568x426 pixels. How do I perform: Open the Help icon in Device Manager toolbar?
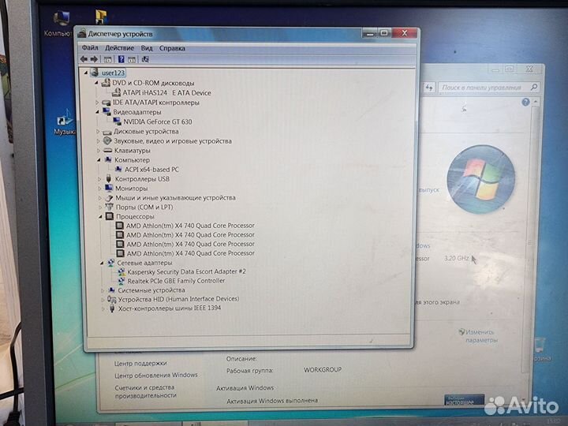(121, 59)
